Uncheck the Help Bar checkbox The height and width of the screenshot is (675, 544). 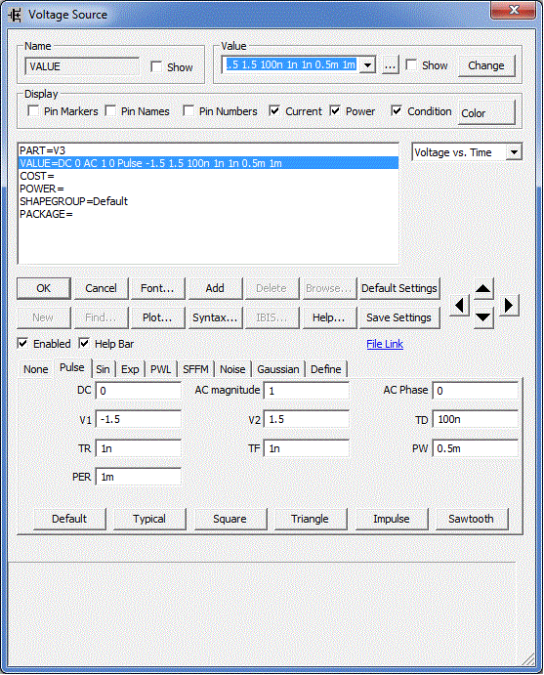[x=84, y=344]
